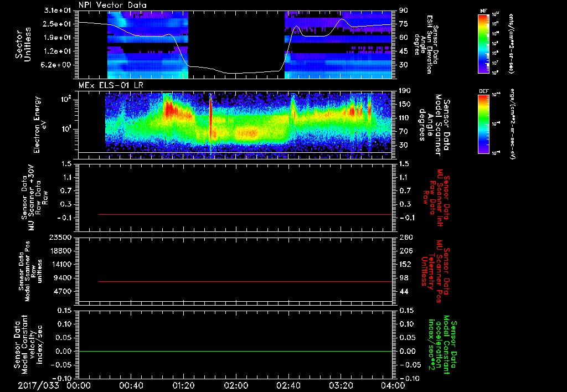Click the DEF color scale bar
The image size is (567, 392).
click(x=483, y=123)
